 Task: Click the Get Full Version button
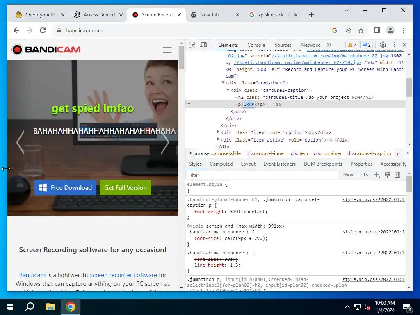pos(126,188)
